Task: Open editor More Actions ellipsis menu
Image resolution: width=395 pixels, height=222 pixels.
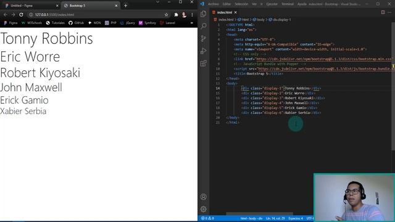Action: (390, 12)
